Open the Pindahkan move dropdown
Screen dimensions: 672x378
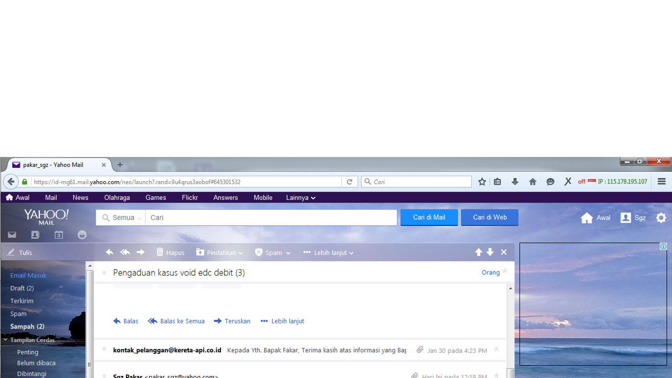(x=219, y=253)
